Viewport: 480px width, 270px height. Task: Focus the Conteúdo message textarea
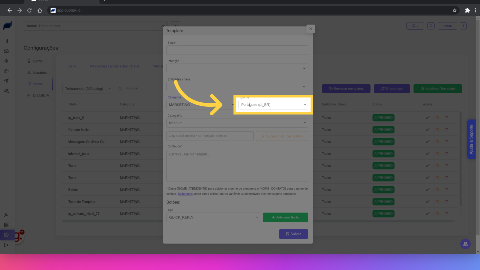click(x=237, y=165)
